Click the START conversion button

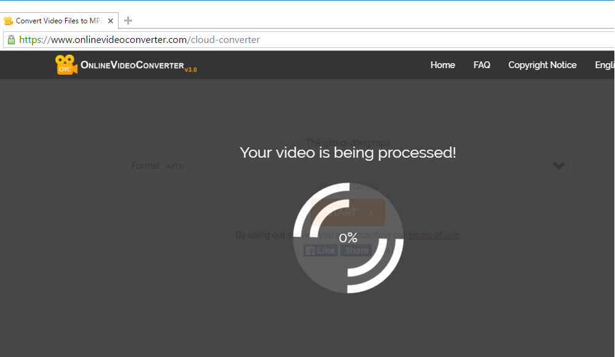pos(348,213)
